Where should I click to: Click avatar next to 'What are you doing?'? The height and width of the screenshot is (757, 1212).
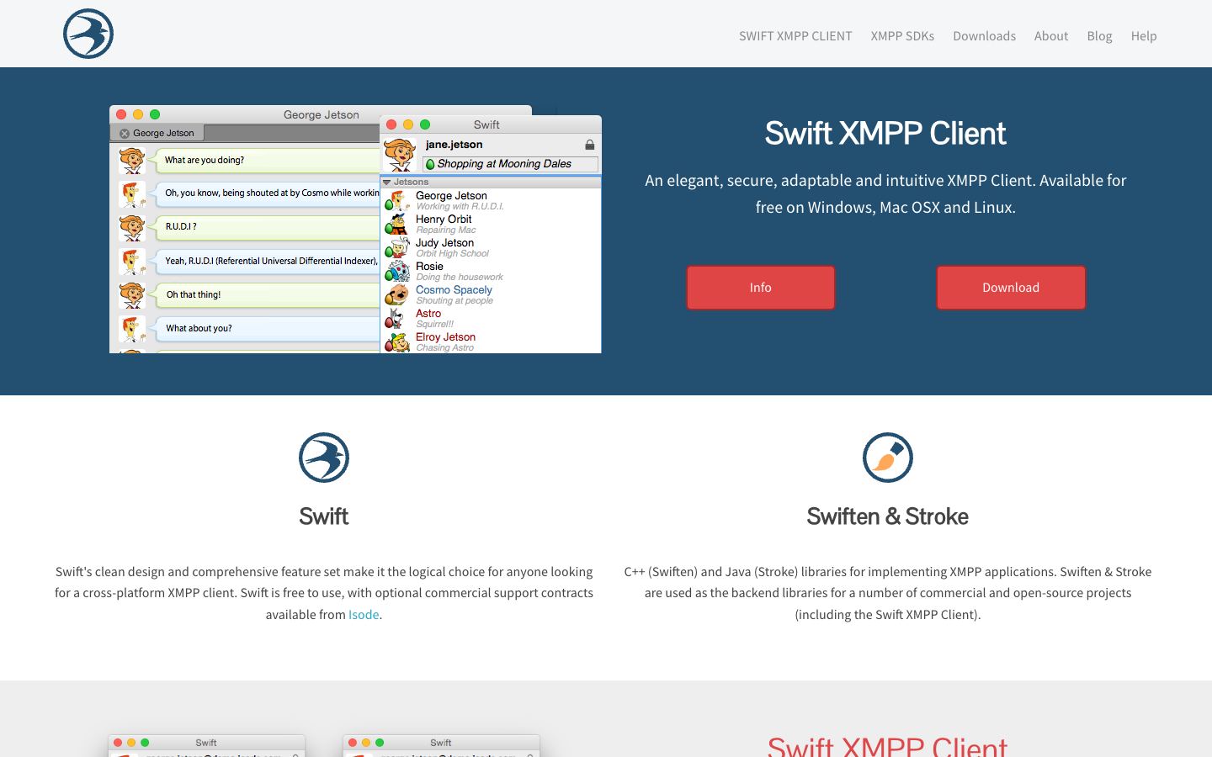[x=132, y=160]
